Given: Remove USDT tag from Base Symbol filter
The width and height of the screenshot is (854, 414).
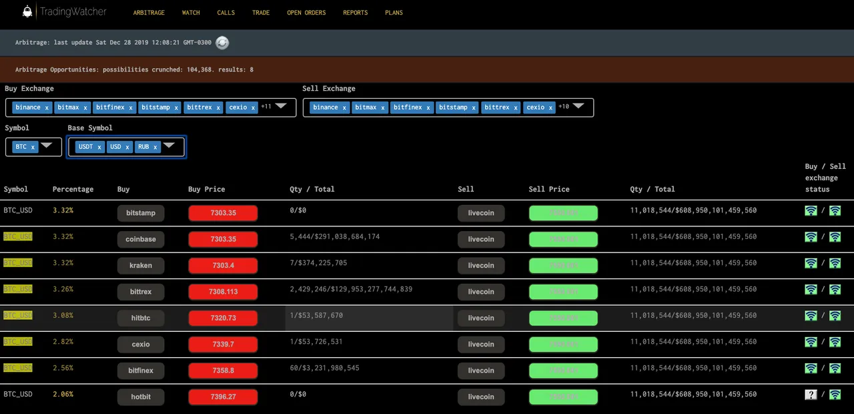Looking at the screenshot, I should (x=99, y=147).
